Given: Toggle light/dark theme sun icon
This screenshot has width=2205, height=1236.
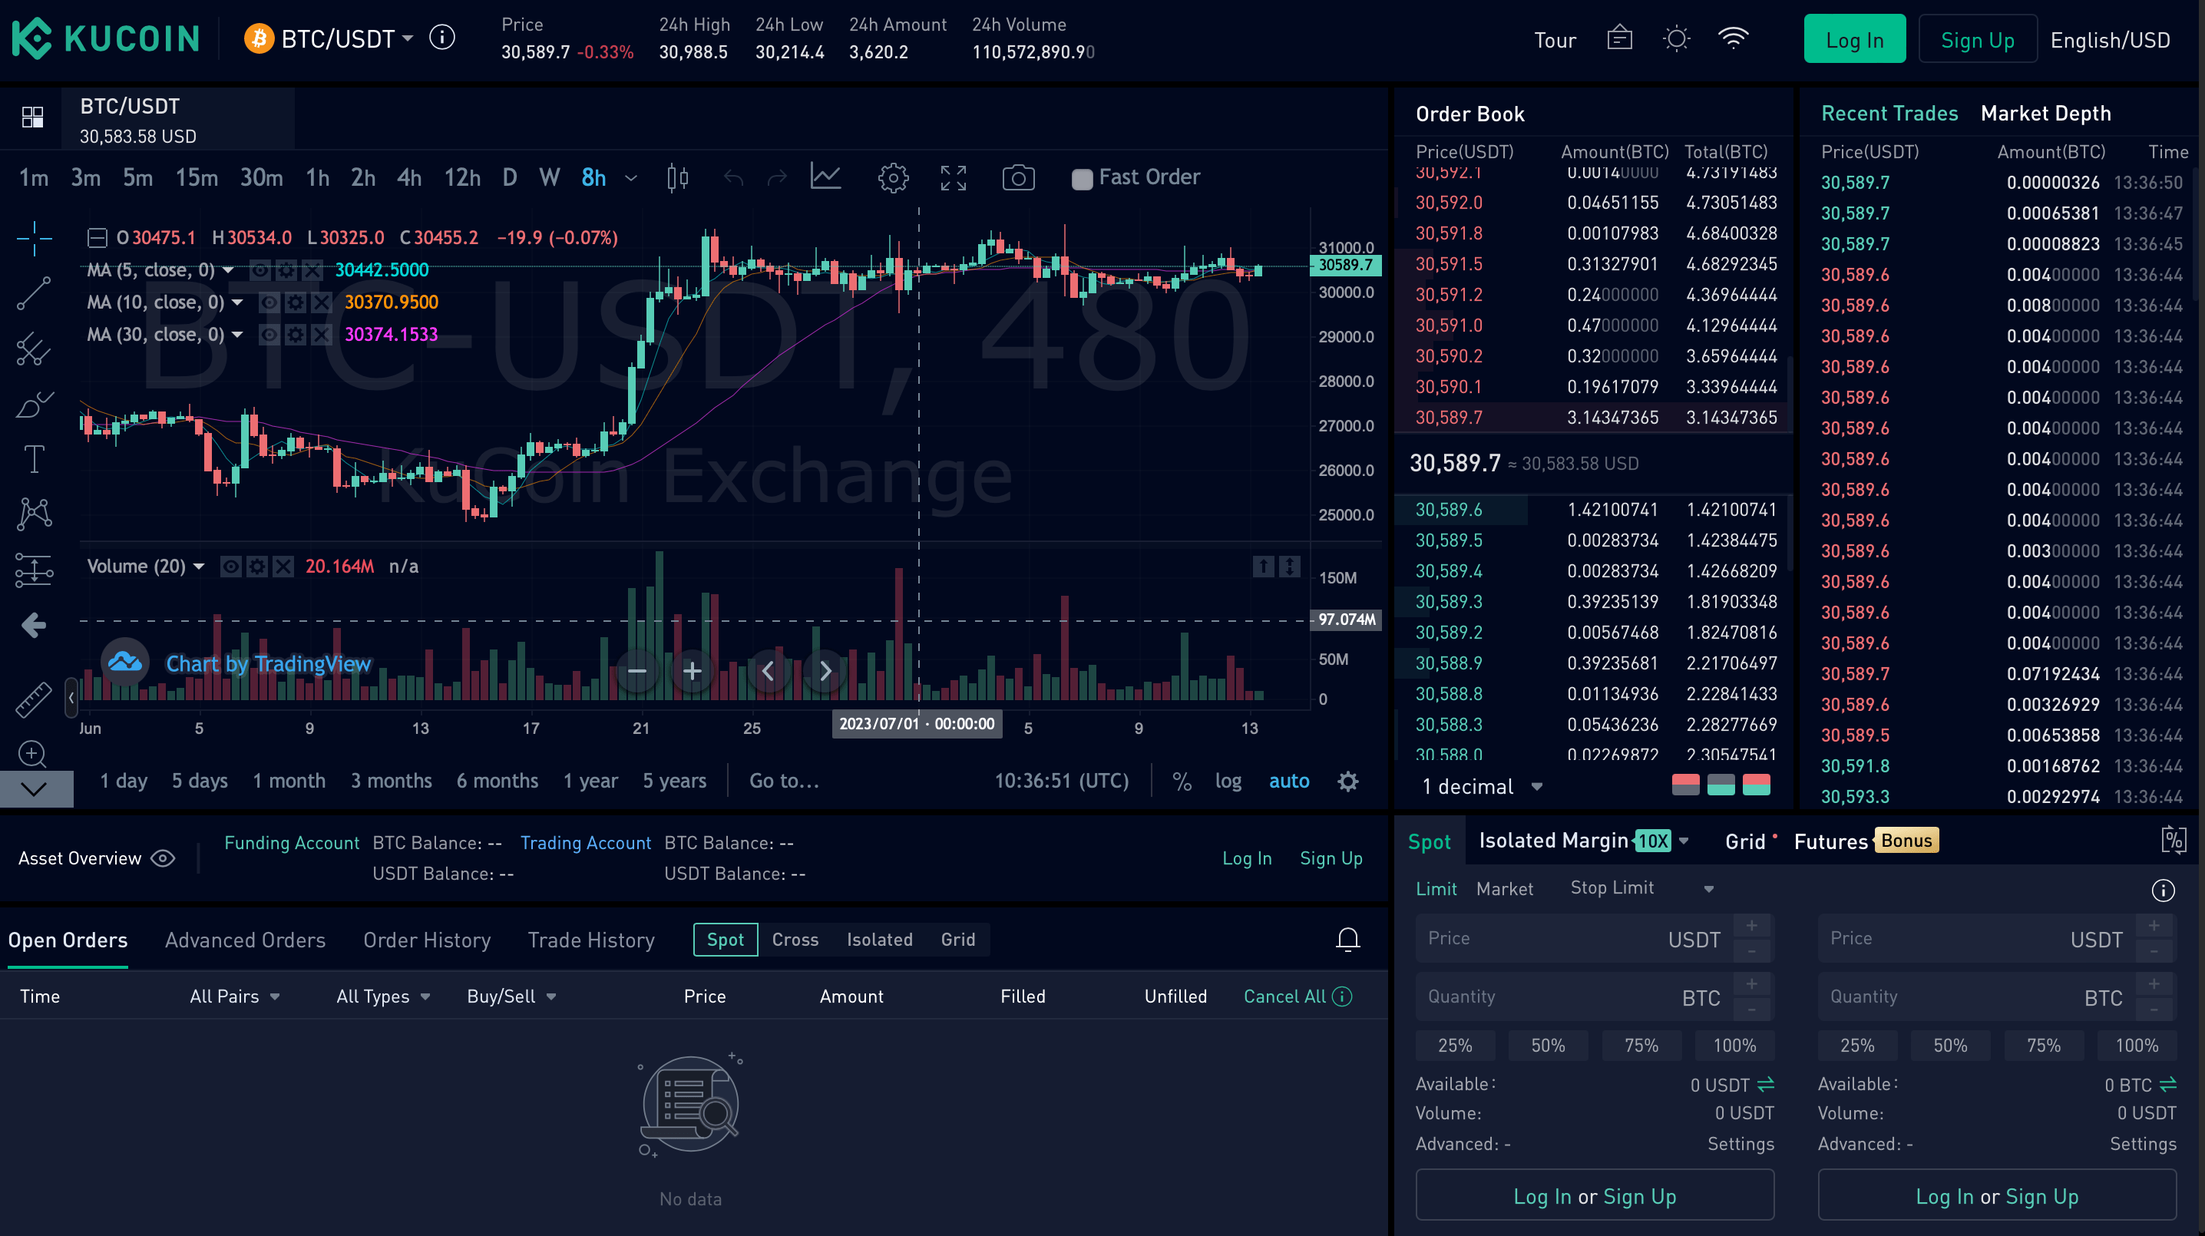Looking at the screenshot, I should tap(1676, 38).
